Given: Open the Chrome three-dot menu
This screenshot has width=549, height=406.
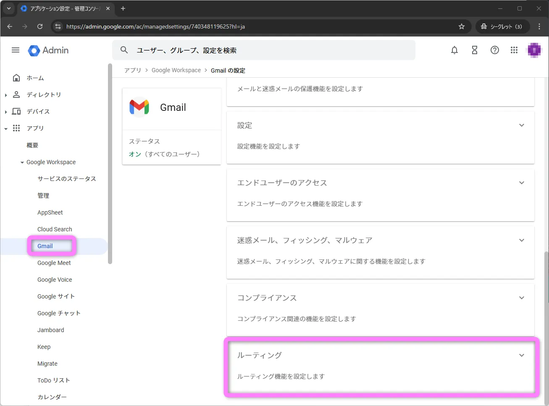Looking at the screenshot, I should pos(539,26).
